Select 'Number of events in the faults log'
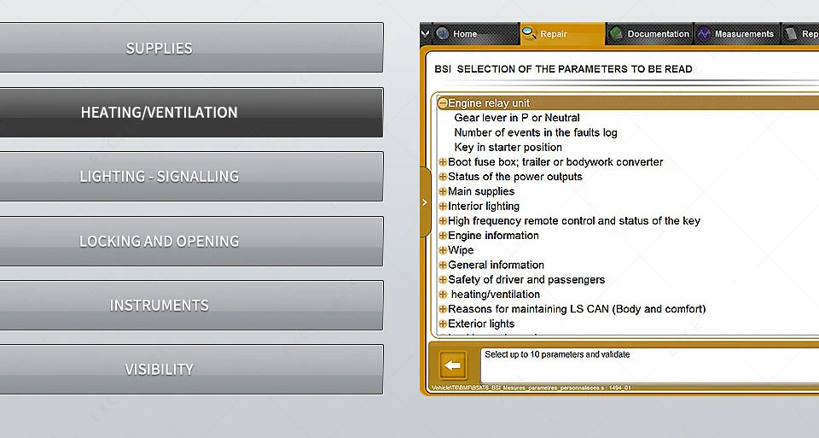Viewport: 819px width, 438px height. coord(536,132)
